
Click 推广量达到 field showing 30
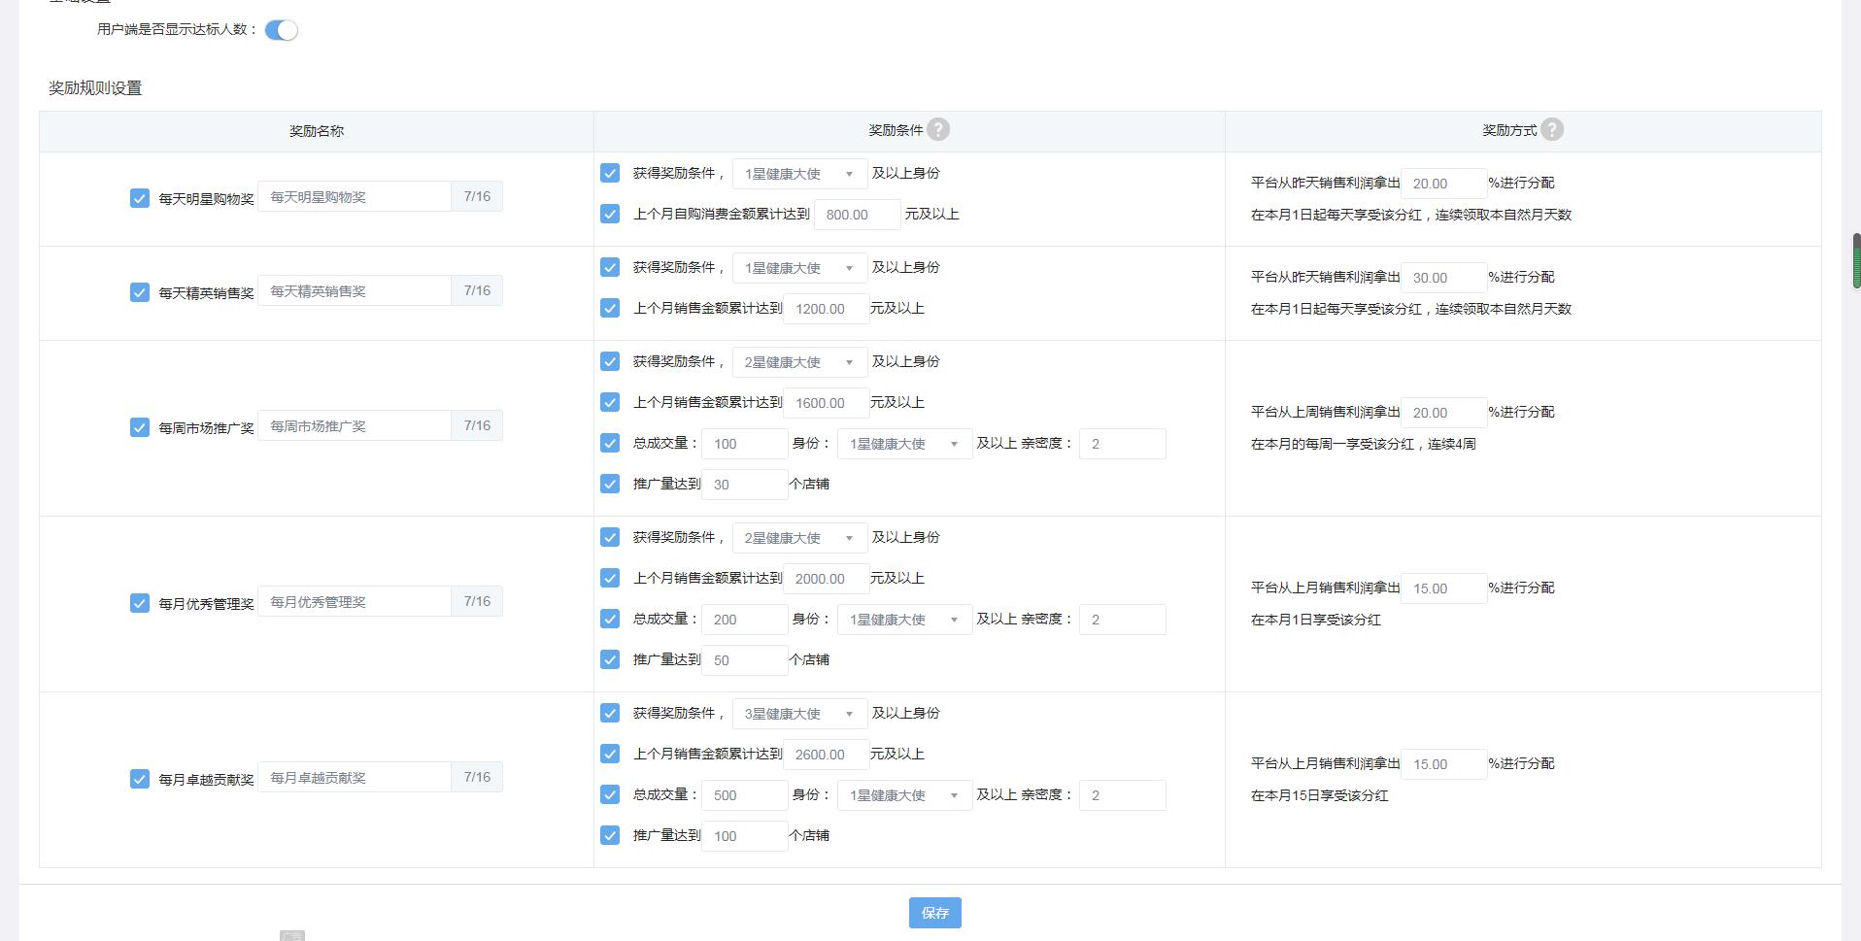pyautogui.click(x=743, y=485)
